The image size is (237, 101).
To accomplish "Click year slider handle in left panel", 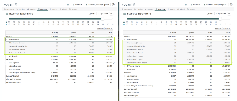I will [102, 19].
